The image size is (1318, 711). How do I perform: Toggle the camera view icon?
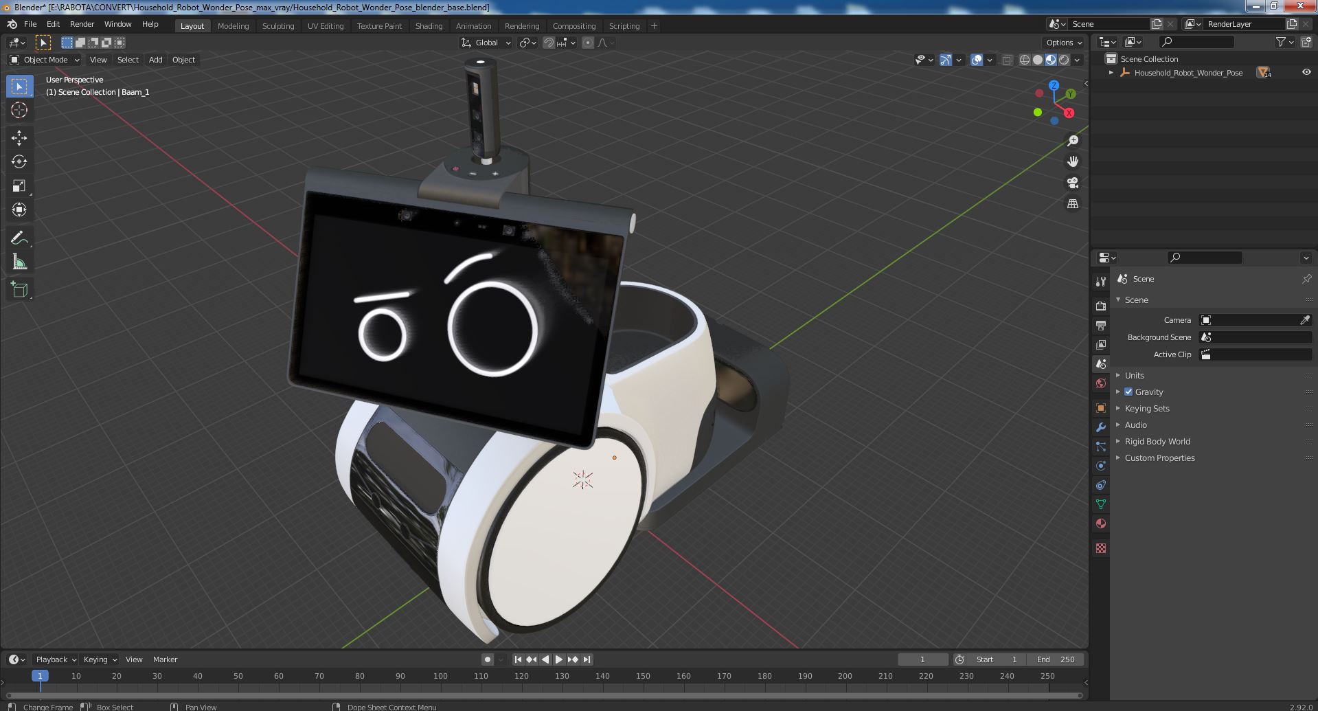(x=1073, y=183)
